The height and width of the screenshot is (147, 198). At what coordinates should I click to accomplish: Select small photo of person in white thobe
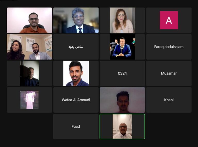[x=29, y=100]
